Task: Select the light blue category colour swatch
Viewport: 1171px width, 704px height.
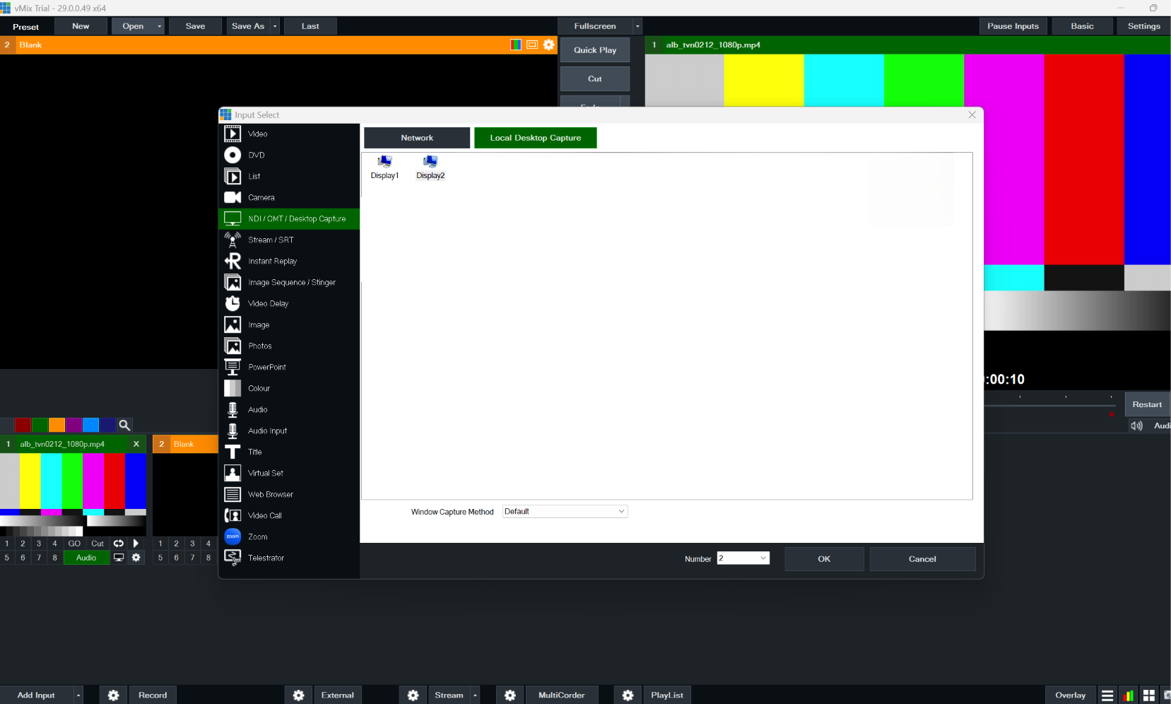Action: click(x=90, y=425)
